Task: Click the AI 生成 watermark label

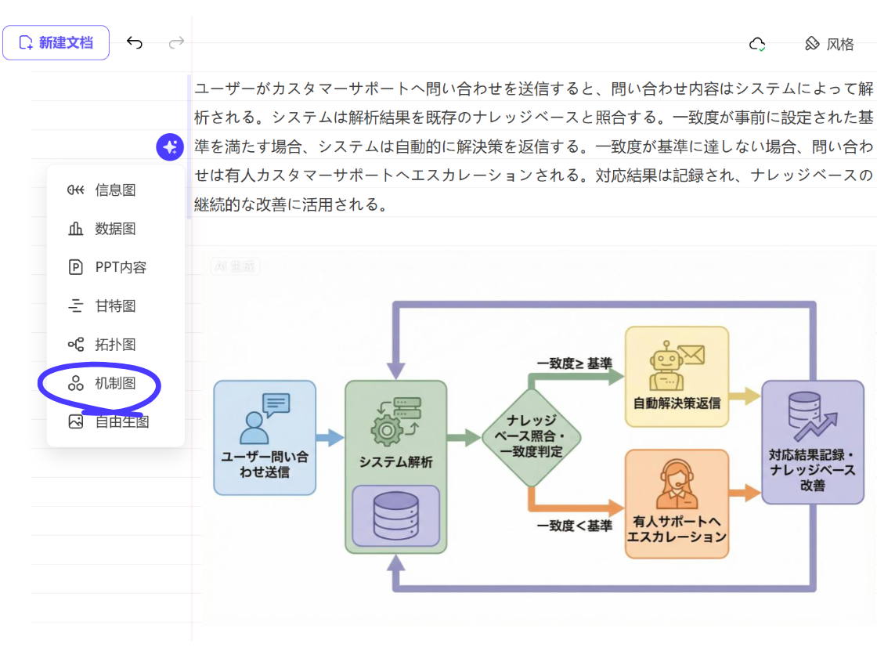Action: pyautogui.click(x=234, y=266)
